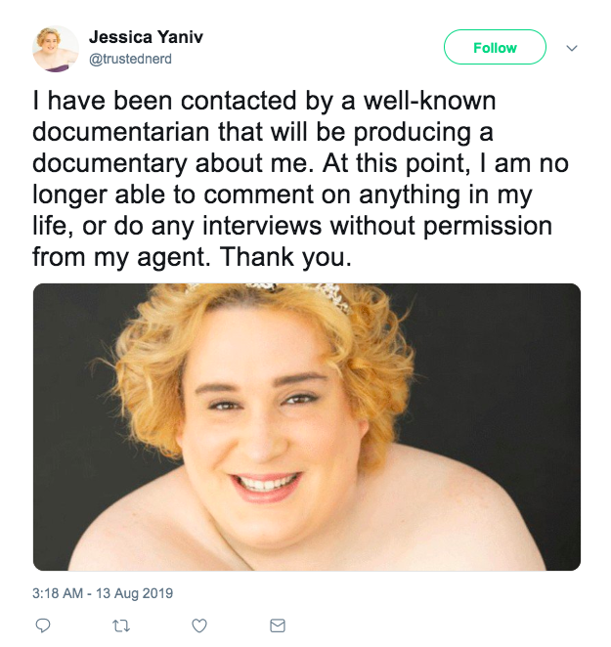Open the tweet options chevron menu
This screenshot has width=611, height=647.
572,48
